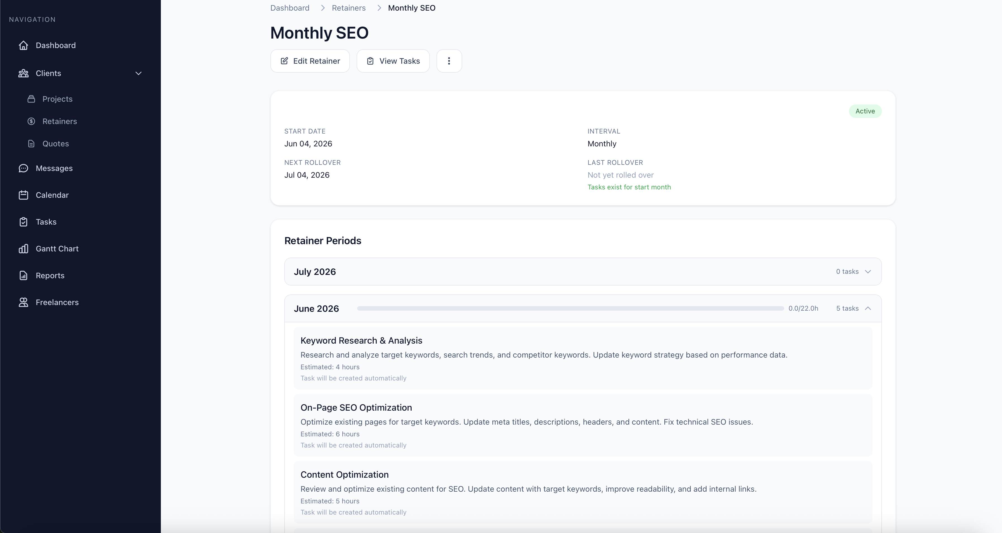Open the three-dot more options menu
Viewport: 1002px width, 533px height.
[x=449, y=61]
